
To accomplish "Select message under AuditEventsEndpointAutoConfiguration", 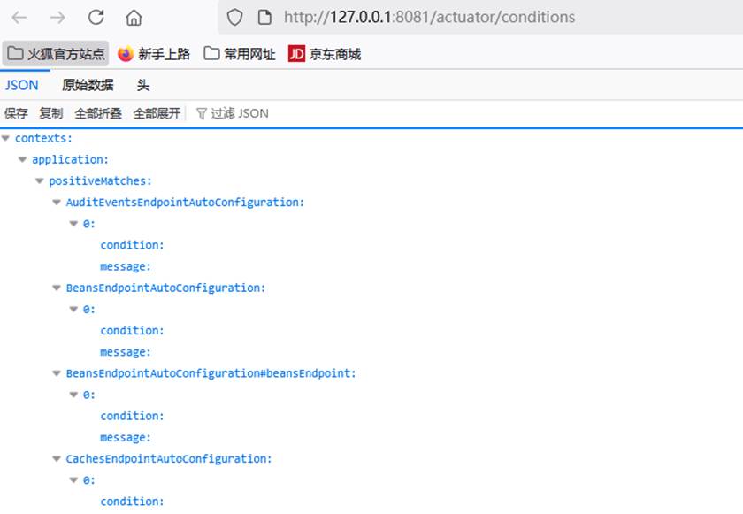I will click(126, 266).
